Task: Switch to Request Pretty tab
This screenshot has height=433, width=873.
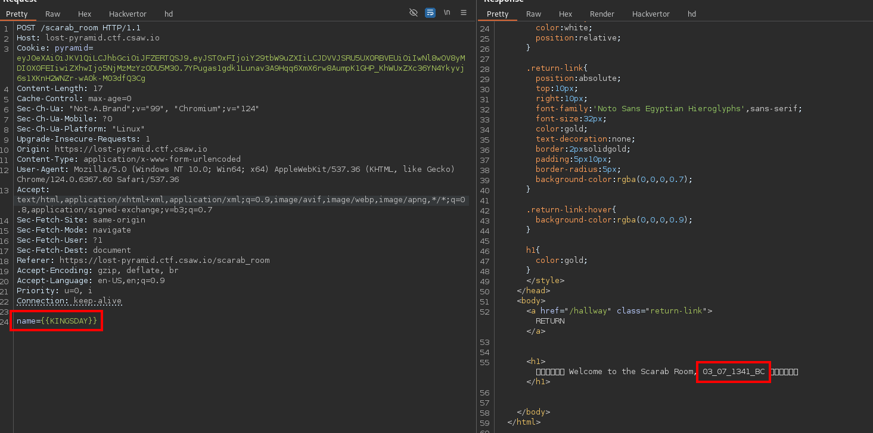Action: pos(17,14)
